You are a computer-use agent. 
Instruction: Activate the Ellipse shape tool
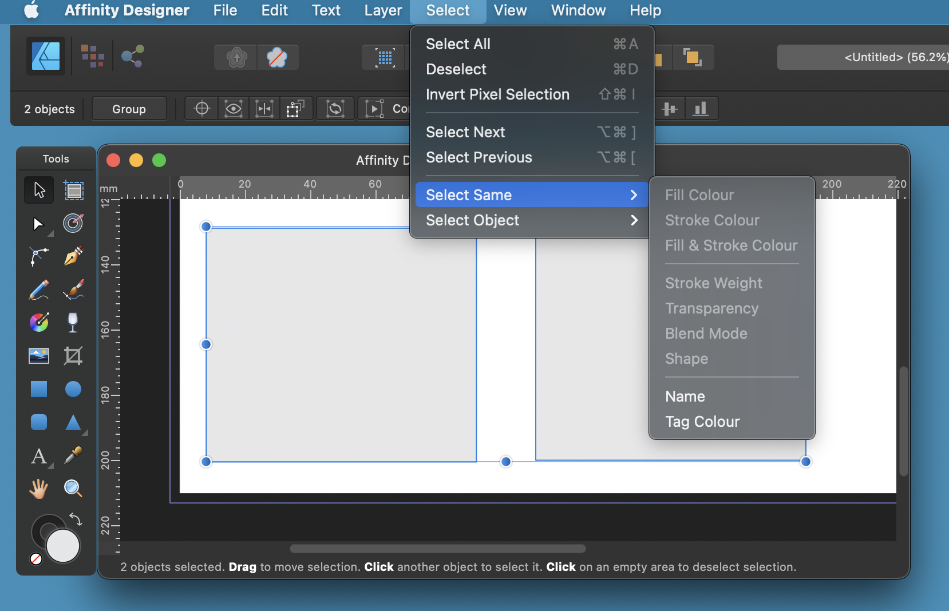tap(73, 389)
